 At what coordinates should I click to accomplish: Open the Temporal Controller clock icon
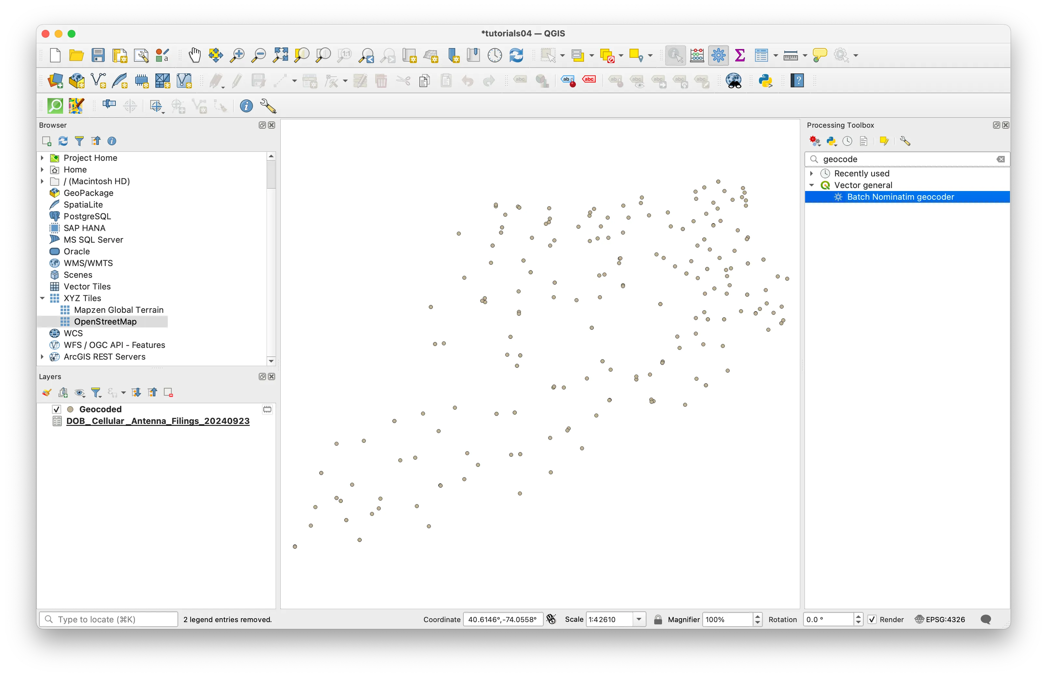coord(495,55)
